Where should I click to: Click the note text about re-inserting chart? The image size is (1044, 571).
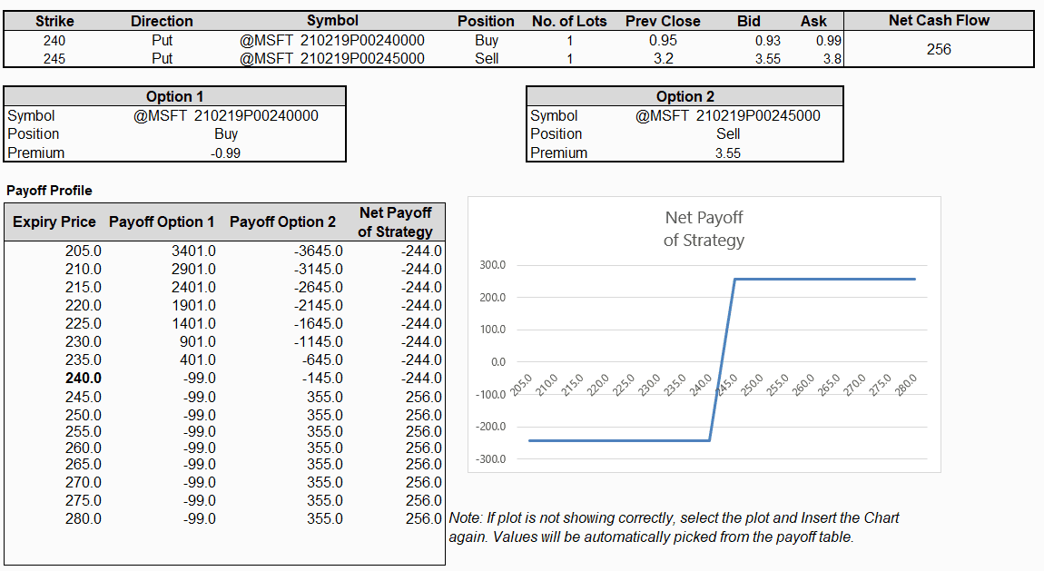pos(674,527)
